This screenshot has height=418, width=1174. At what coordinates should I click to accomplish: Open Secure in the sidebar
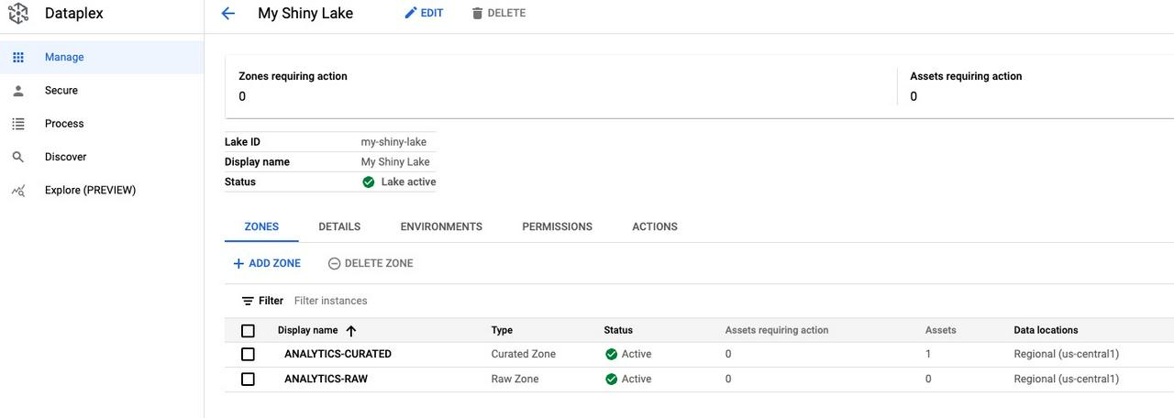point(102,91)
